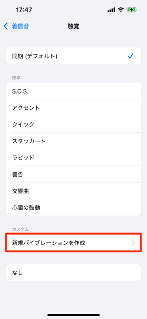
Task: Tap the battery charging icon
Action: click(x=132, y=10)
